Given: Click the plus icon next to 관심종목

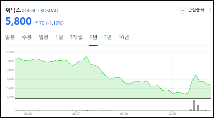Looking at the screenshot, I should point(183,10).
